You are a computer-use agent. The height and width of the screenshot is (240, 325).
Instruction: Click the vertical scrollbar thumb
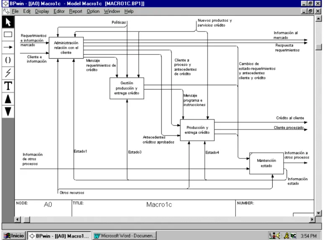pyautogui.click(x=319, y=47)
